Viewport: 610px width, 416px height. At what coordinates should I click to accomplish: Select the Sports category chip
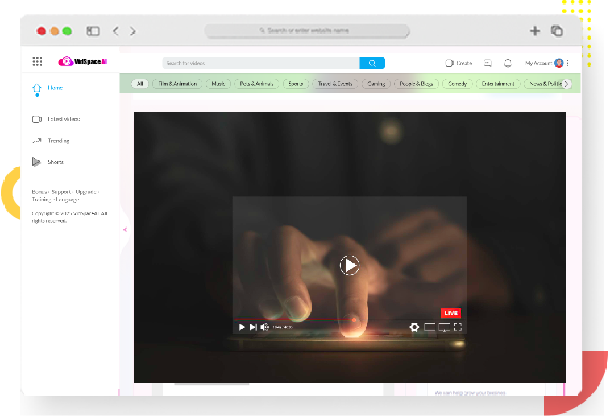[x=296, y=84]
